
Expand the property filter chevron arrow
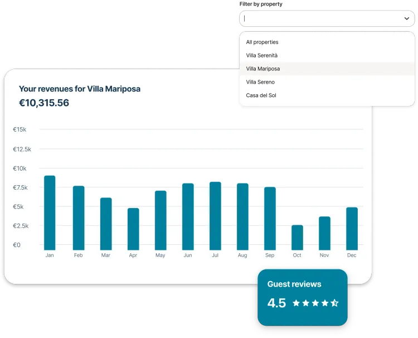tap(406, 18)
